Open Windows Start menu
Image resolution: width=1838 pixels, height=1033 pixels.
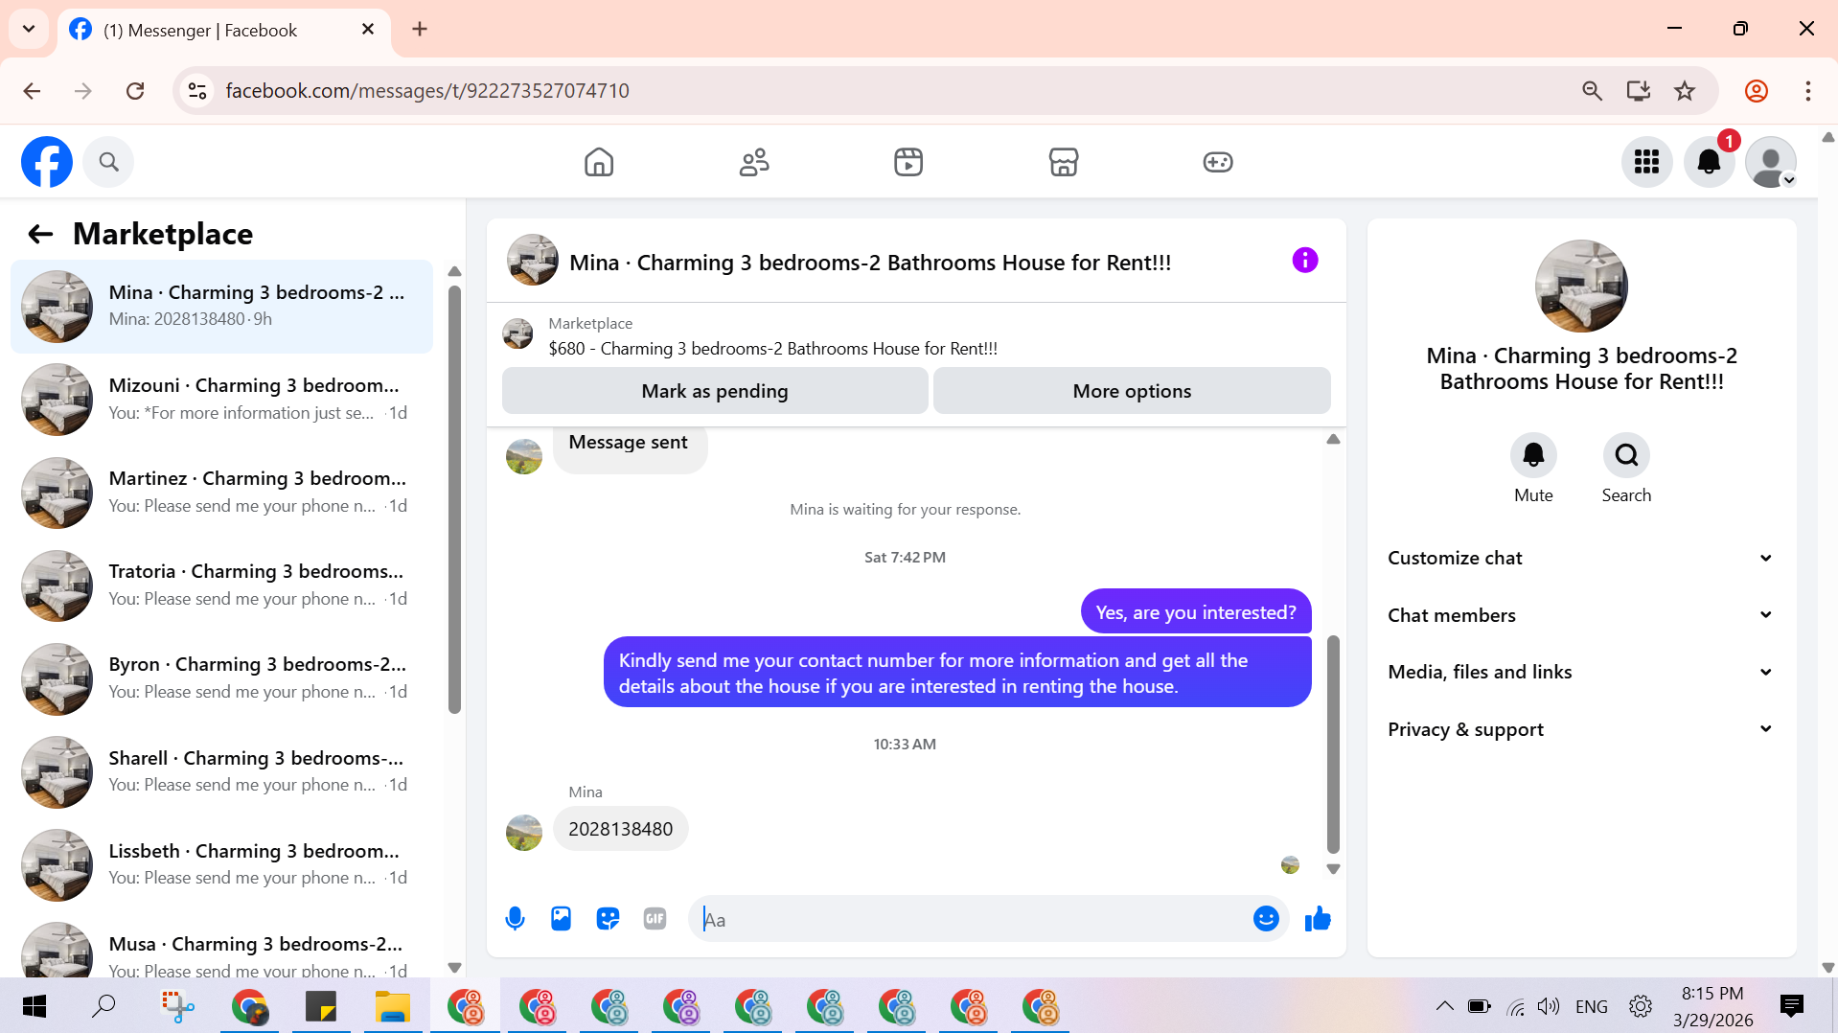click(34, 1006)
